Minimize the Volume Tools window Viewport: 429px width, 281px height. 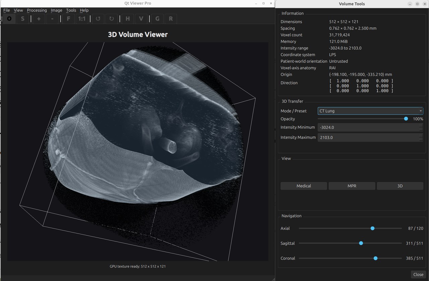pyautogui.click(x=410, y=4)
